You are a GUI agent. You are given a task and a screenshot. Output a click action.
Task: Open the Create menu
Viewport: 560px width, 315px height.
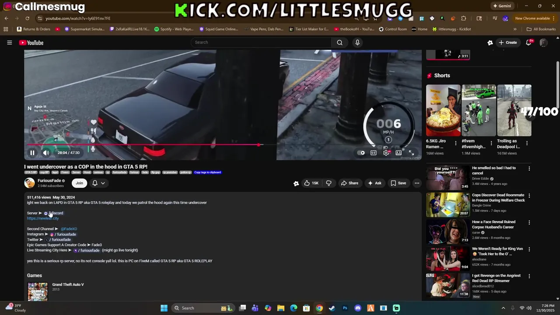[507, 42]
